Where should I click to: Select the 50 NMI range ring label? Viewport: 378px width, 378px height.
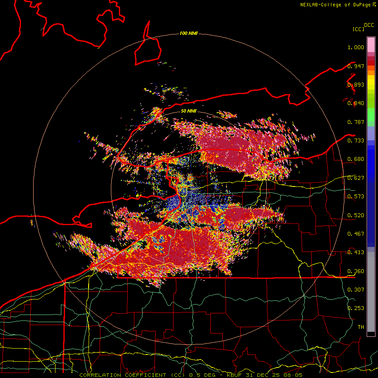[x=189, y=111]
